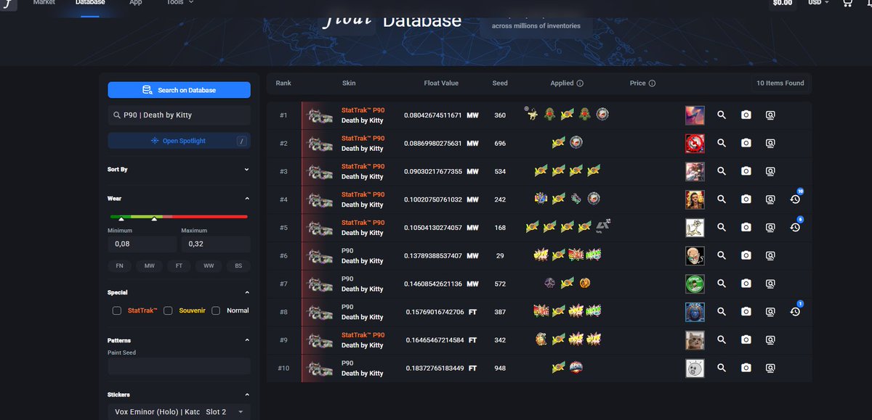Toggle the FN wear filter
The width and height of the screenshot is (872, 420).
(120, 266)
